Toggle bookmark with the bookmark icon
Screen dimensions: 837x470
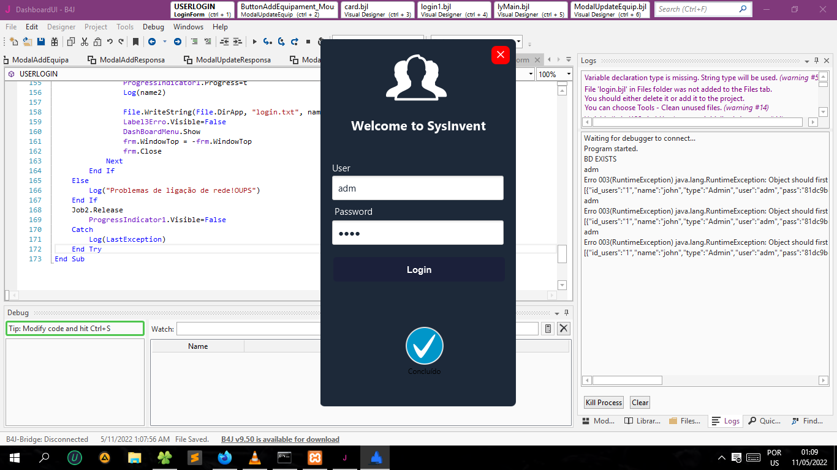(135, 42)
